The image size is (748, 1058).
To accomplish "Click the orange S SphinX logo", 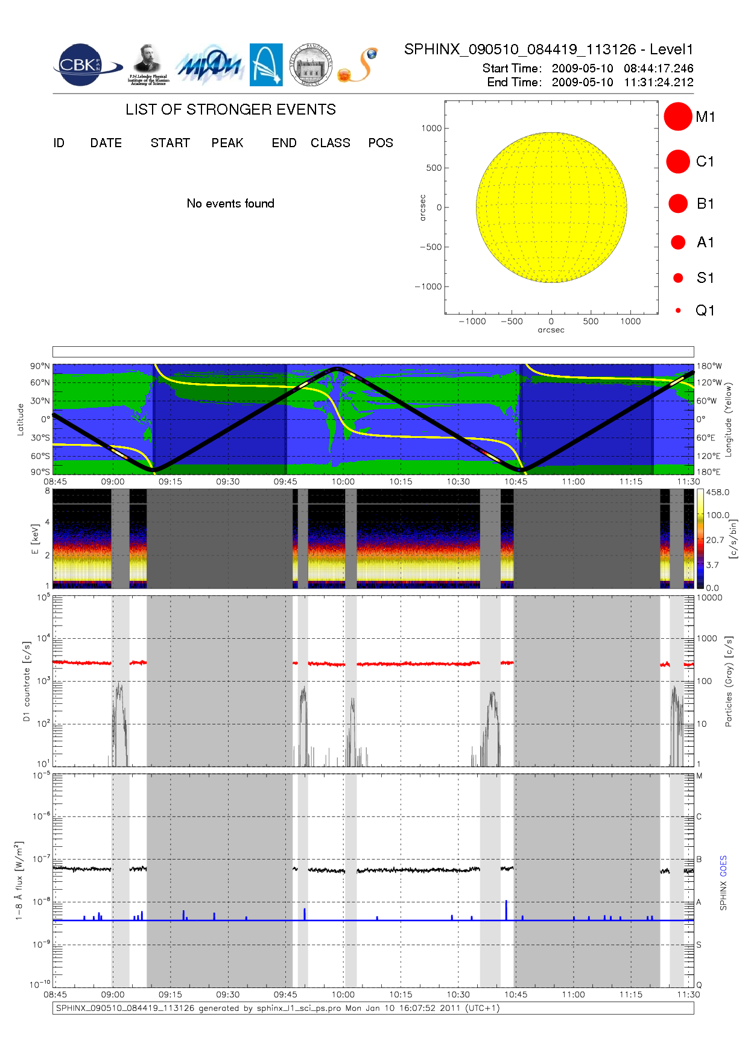I will click(x=358, y=65).
